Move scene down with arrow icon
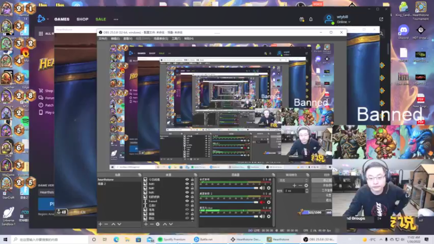Screen dimensions: 434x244 [x=119, y=224]
